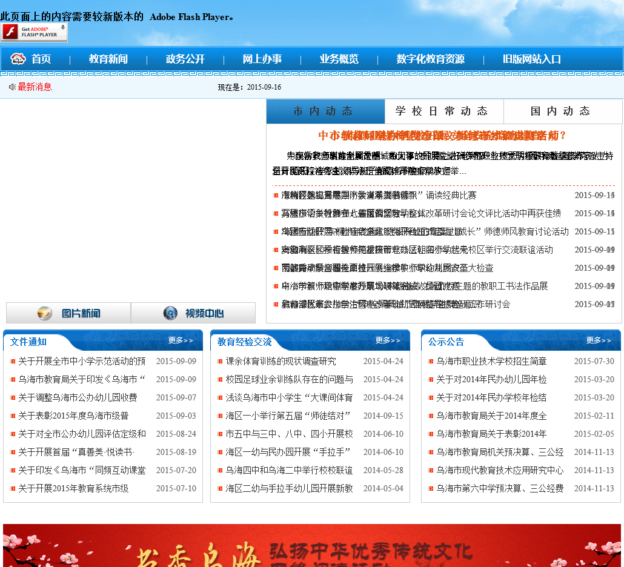Open the 教育新闻 navigation menu

(x=108, y=59)
